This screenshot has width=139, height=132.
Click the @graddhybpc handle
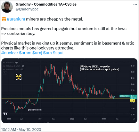pyautogui.click(x=27, y=9)
